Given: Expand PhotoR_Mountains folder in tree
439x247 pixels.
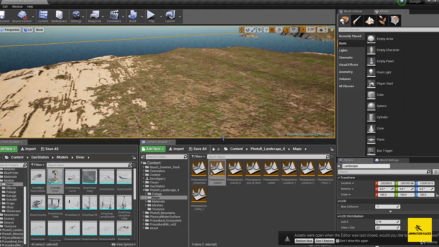Looking at the screenshot, I should [144, 213].
